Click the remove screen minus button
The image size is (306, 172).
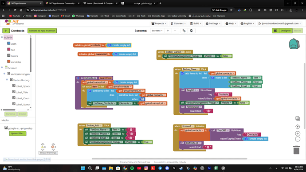pyautogui.click(x=175, y=31)
